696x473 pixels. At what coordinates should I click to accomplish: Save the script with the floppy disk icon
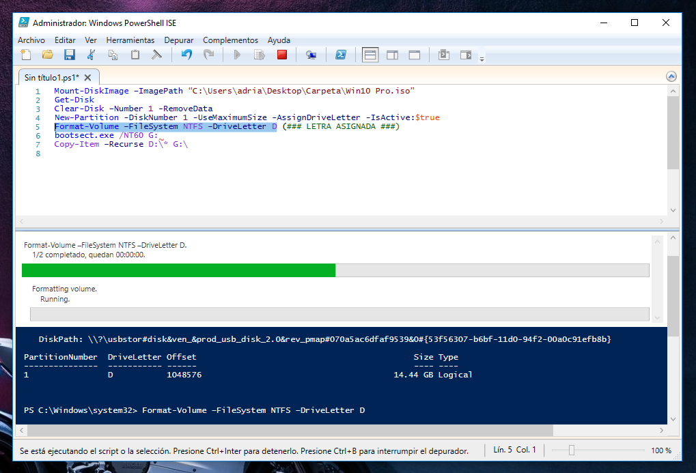pos(69,55)
